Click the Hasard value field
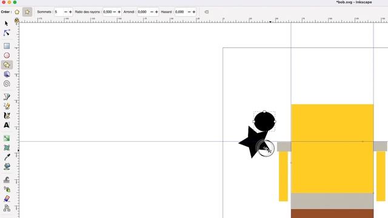The image size is (388, 218). click(x=181, y=12)
